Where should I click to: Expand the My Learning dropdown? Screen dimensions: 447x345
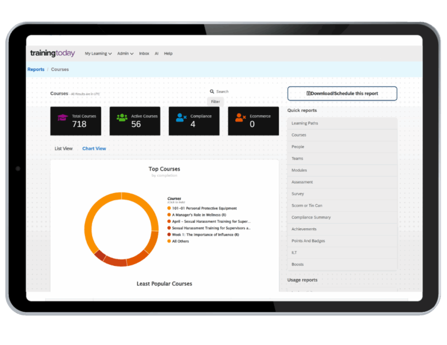pos(98,54)
